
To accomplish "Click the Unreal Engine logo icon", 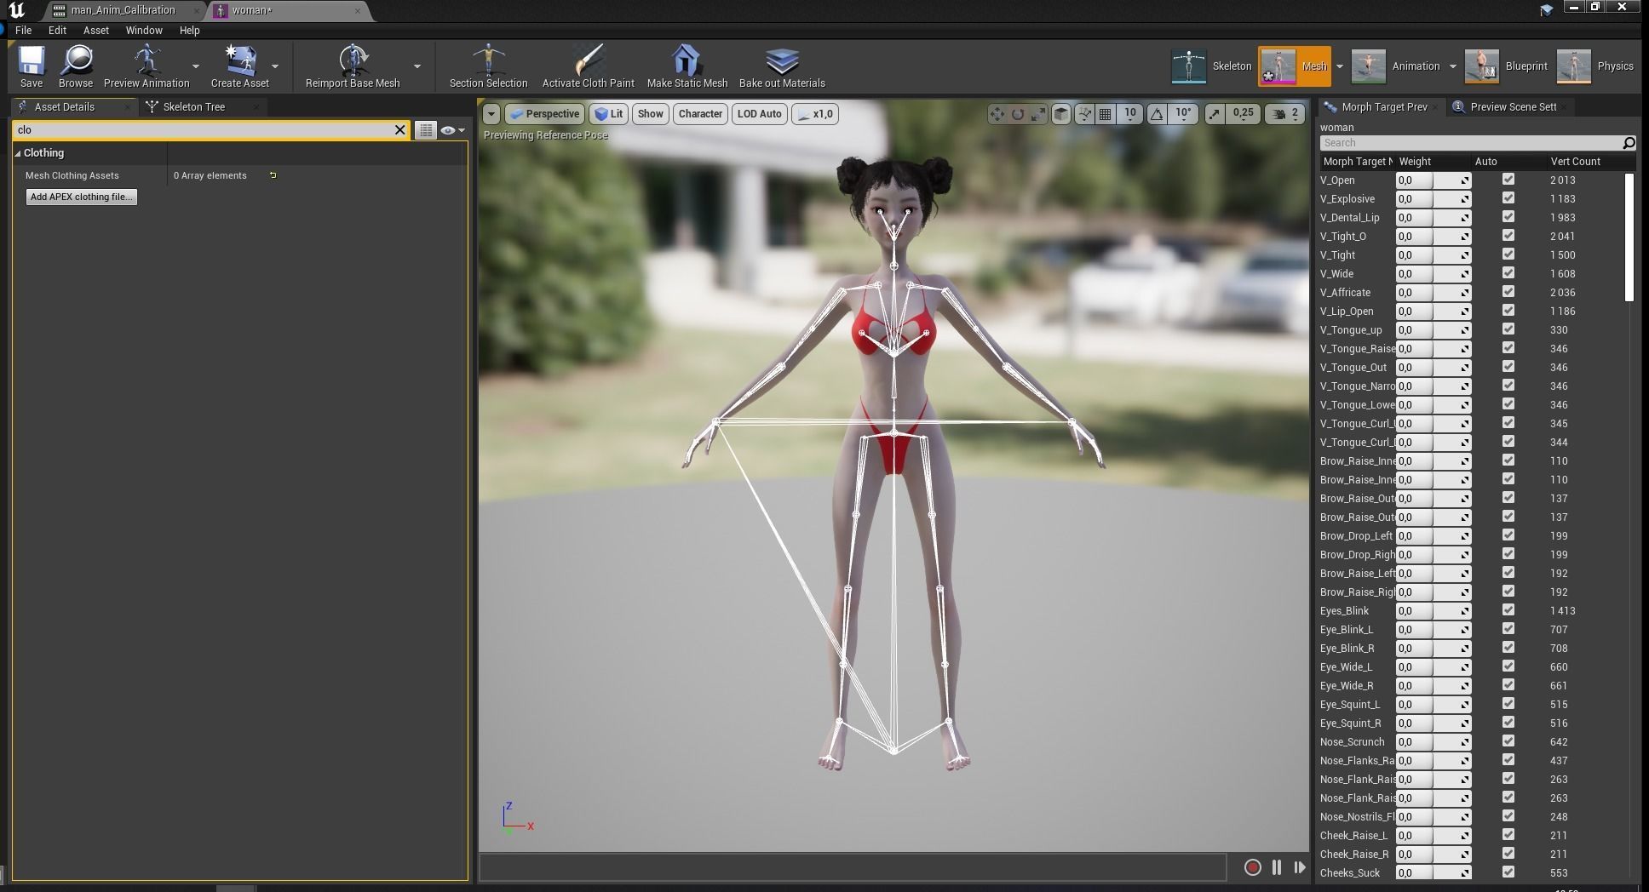I will 16,10.
